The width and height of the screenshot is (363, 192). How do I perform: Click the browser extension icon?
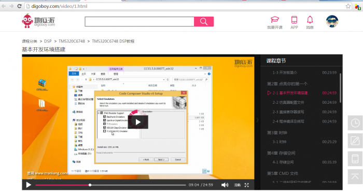point(358,7)
